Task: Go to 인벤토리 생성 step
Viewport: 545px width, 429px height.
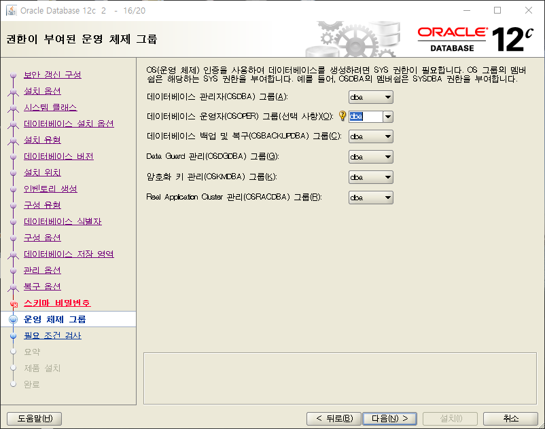Action: (50, 189)
